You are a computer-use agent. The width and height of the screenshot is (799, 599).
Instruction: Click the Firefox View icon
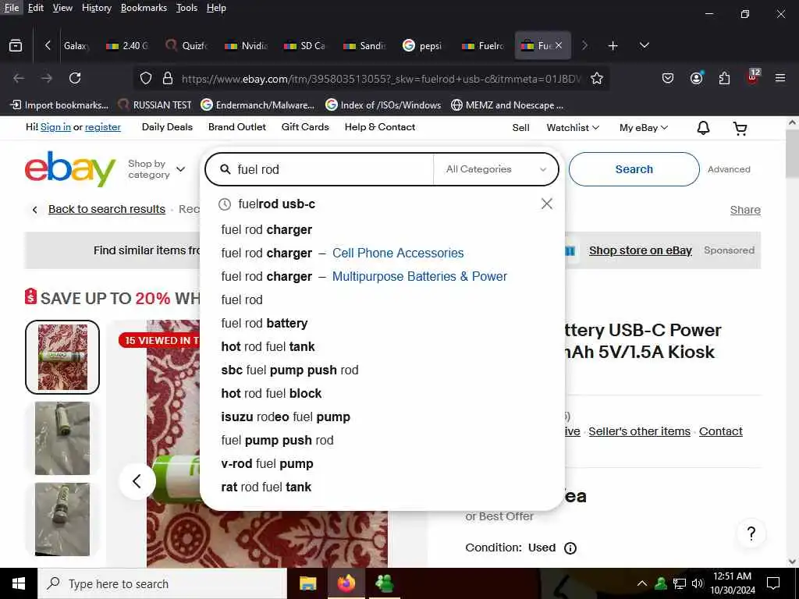pyautogui.click(x=16, y=46)
